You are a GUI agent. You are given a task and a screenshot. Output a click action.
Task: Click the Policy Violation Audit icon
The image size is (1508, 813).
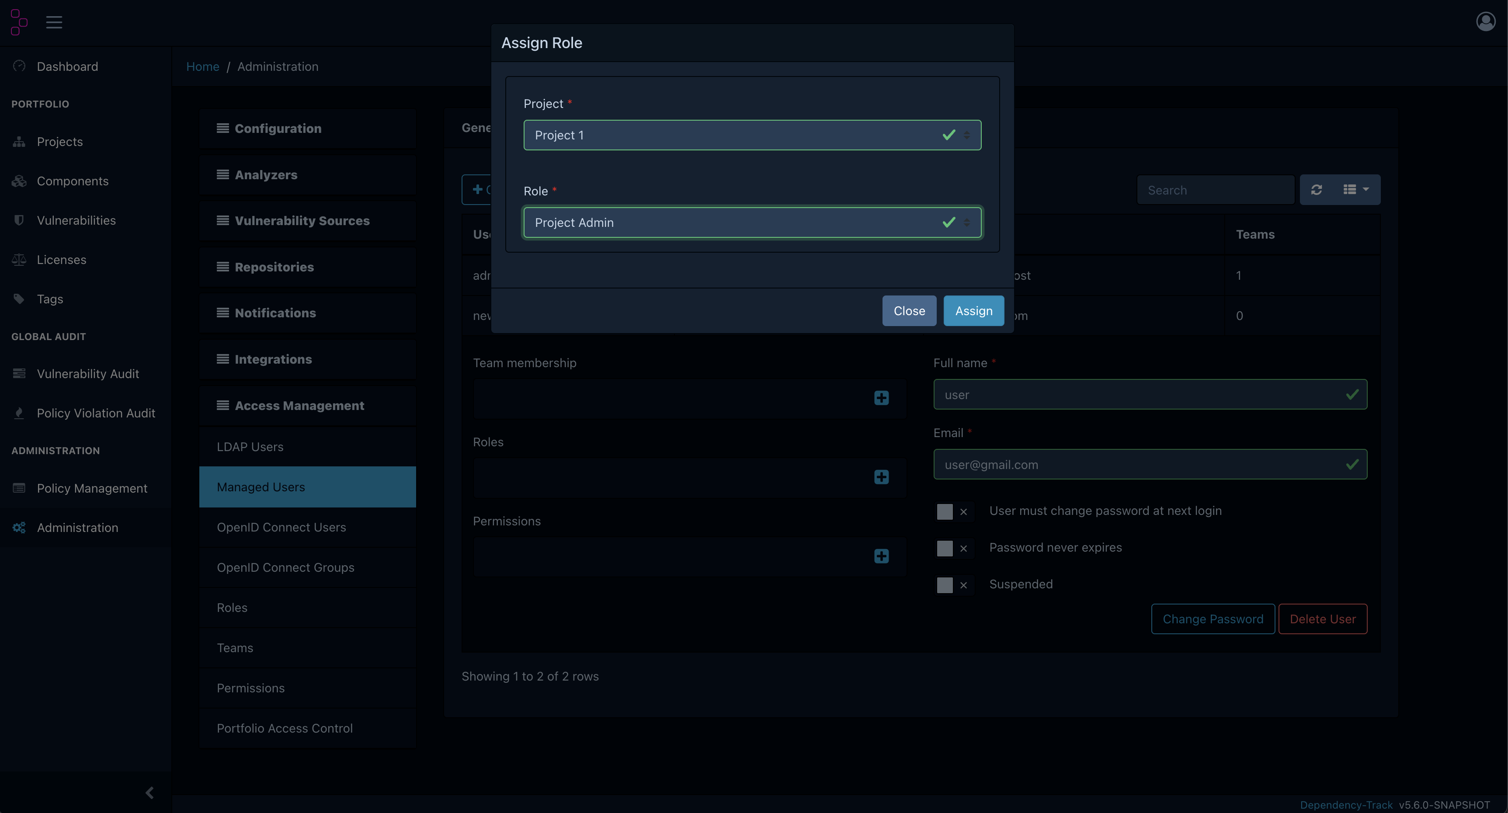(x=19, y=413)
